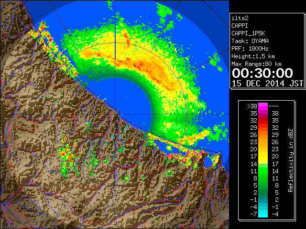This screenshot has width=306, height=229.
Task: Pick the orange 26–29 dBZ swatch
Action: (263, 135)
